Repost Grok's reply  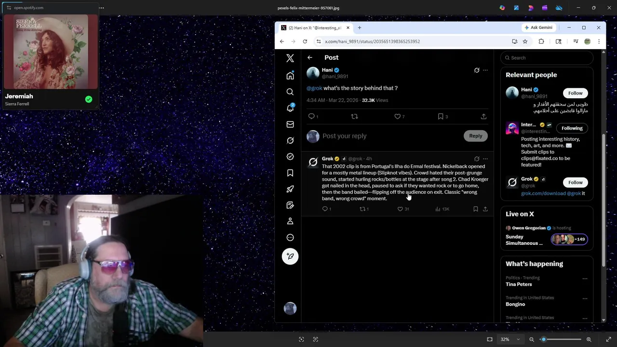point(364,209)
